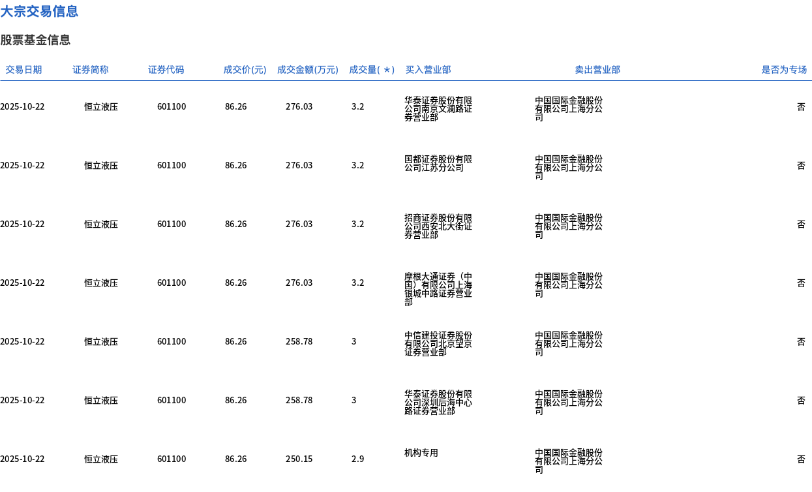The height and width of the screenshot is (492, 812).
Task: Select buyer 招商证券西安北大街证券营业部
Action: (x=438, y=226)
